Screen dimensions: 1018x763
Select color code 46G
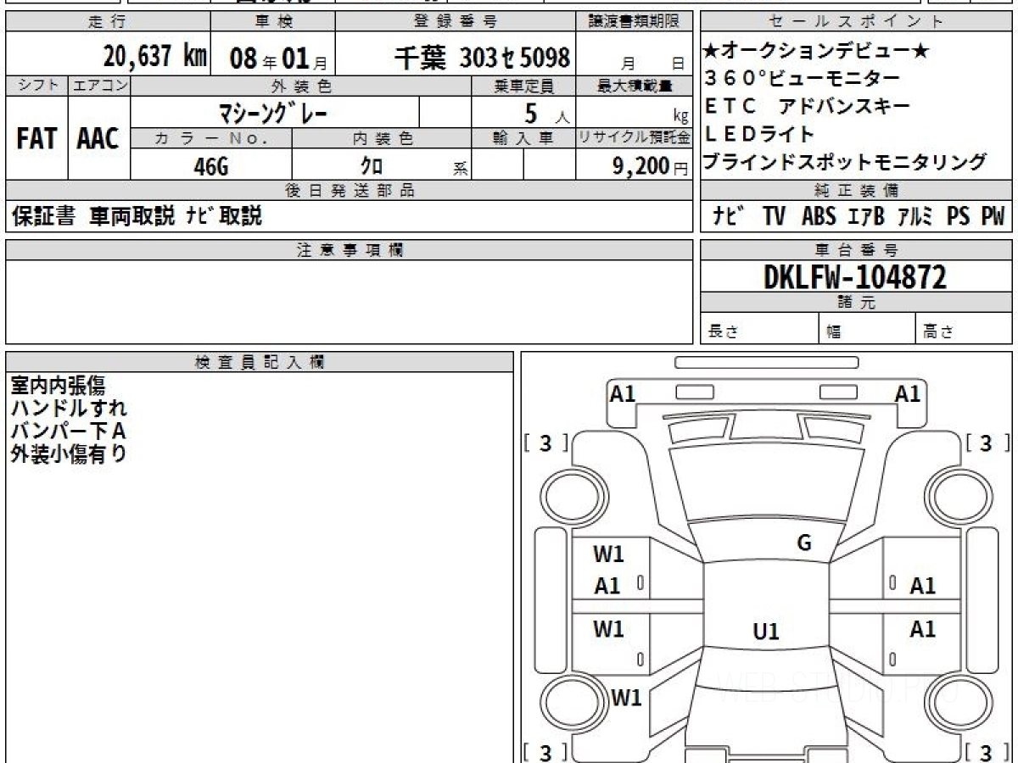(x=211, y=166)
